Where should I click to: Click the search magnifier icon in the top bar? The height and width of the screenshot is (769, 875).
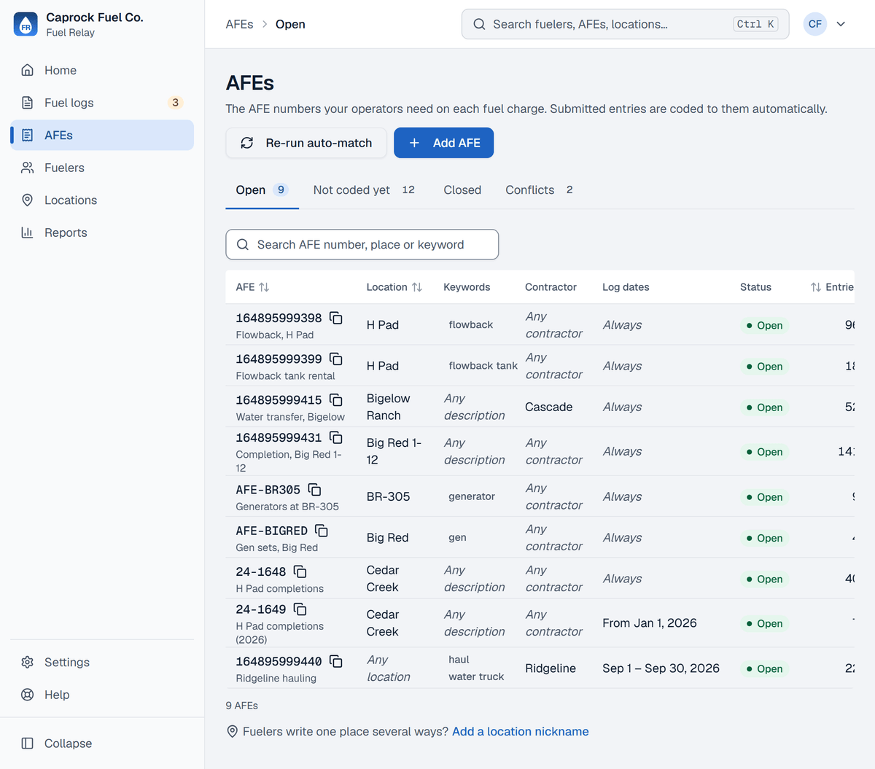click(x=479, y=24)
